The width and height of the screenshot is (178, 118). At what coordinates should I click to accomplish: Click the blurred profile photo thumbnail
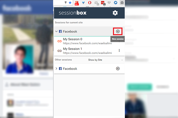click(x=20, y=59)
